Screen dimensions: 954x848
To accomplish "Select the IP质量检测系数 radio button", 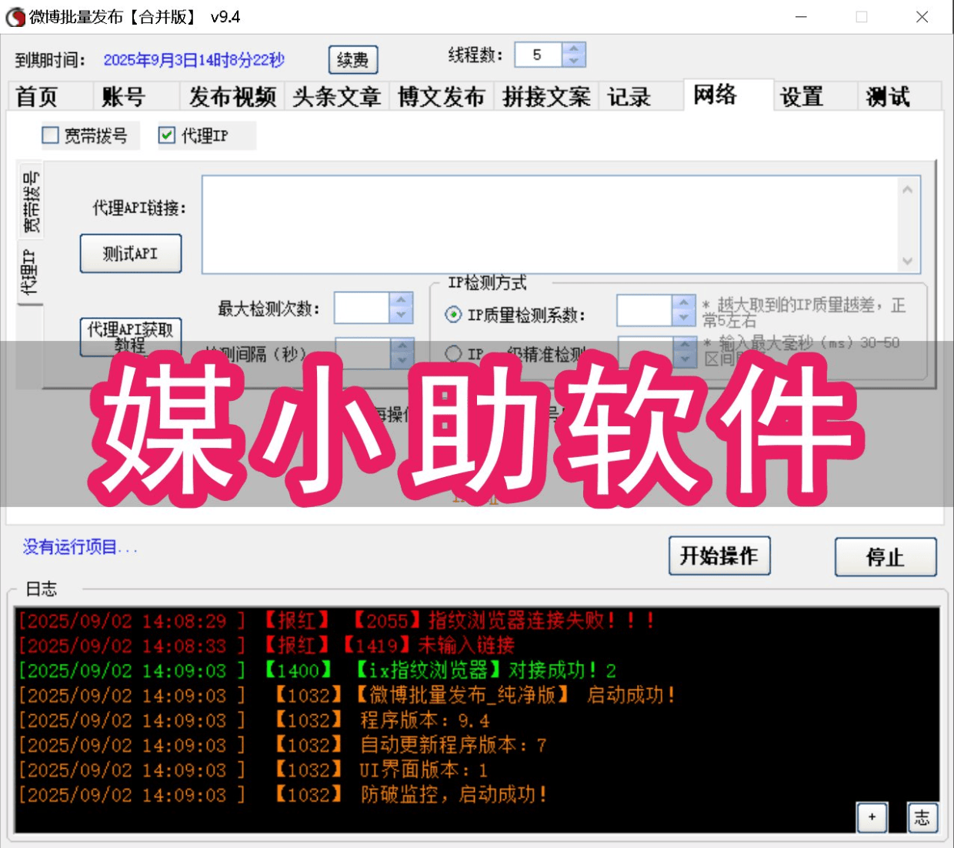I will (x=452, y=313).
